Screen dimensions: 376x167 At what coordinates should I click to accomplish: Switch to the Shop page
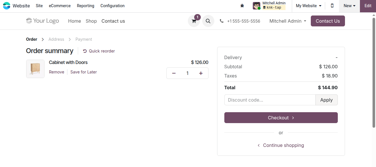point(91,21)
